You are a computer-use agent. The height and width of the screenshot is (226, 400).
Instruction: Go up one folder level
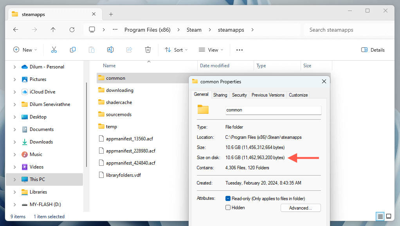click(x=53, y=30)
